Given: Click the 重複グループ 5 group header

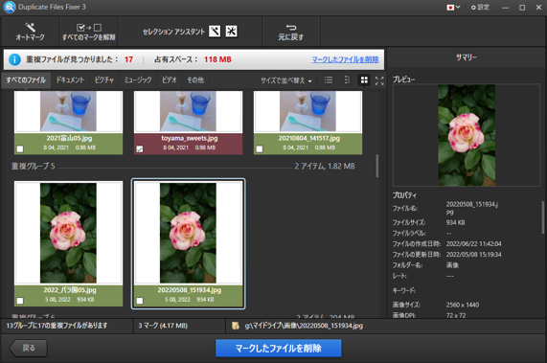Looking at the screenshot, I should click(x=34, y=166).
